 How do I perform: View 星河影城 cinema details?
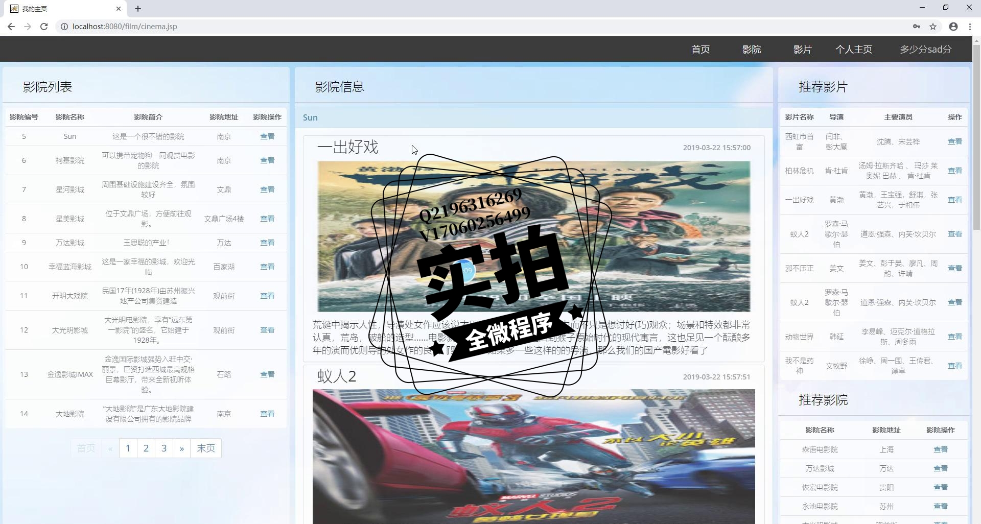[267, 189]
